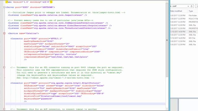The image size is (198, 111).
Task: Click the Server port="8085" line
Action: pos(30,7)
